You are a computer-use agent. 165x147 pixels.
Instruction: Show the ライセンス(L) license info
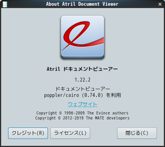[x=70, y=133]
